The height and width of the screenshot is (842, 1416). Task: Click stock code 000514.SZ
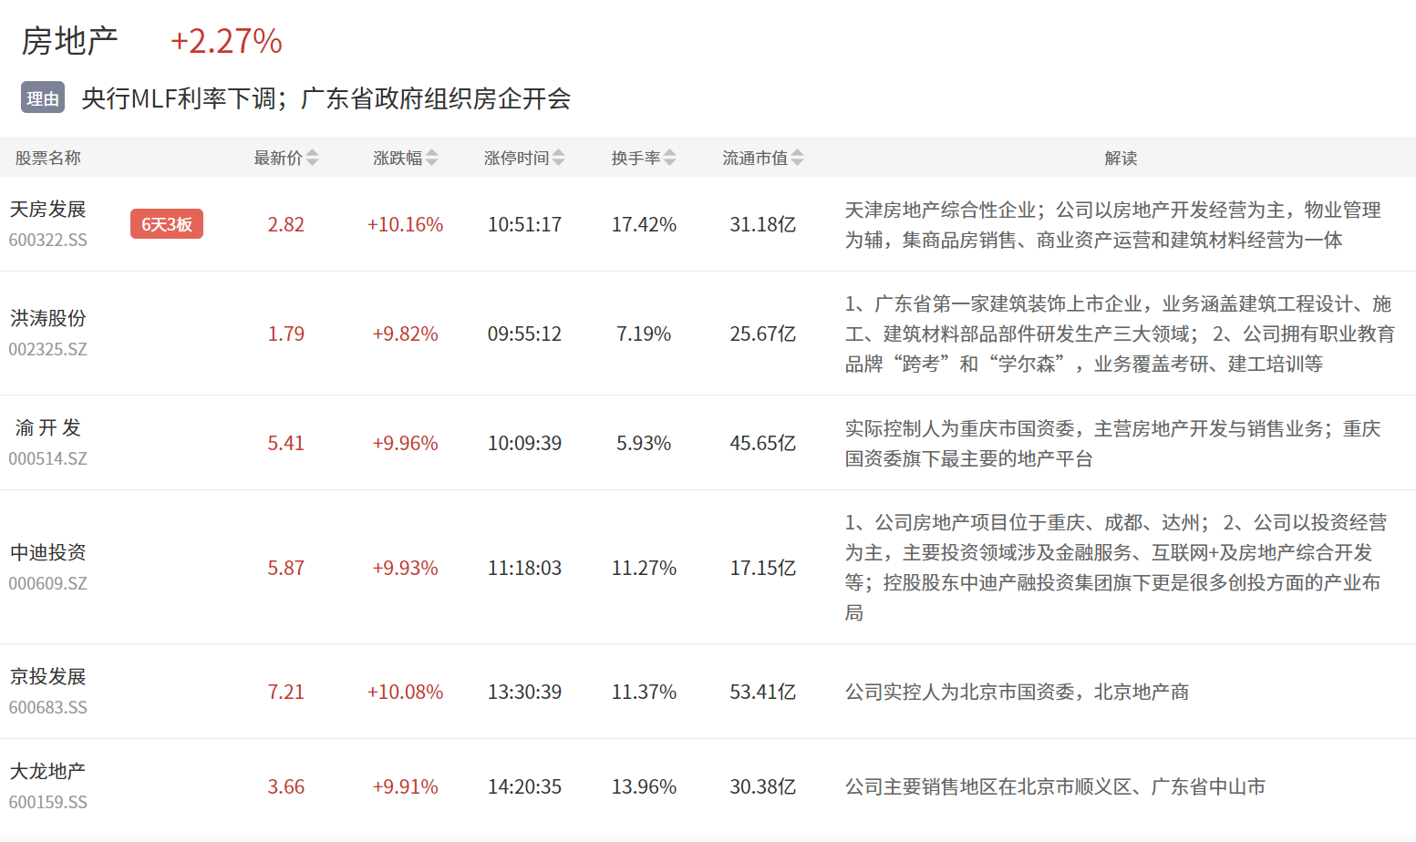coord(48,458)
